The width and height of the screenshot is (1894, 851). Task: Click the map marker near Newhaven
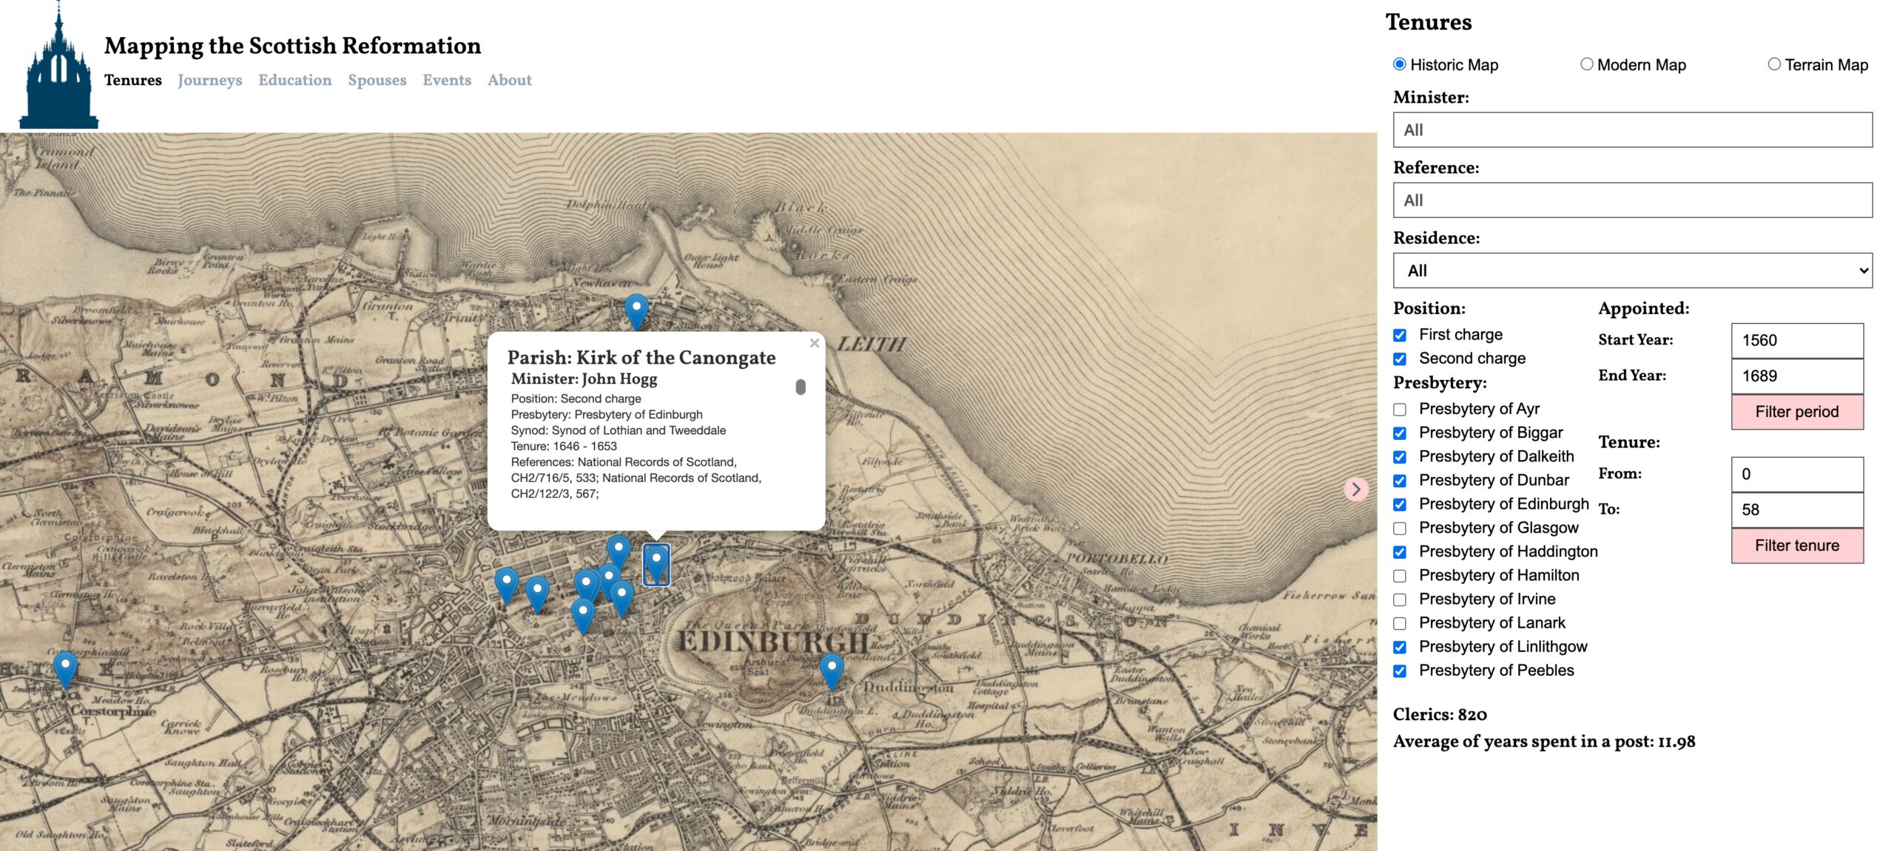pyautogui.click(x=636, y=311)
